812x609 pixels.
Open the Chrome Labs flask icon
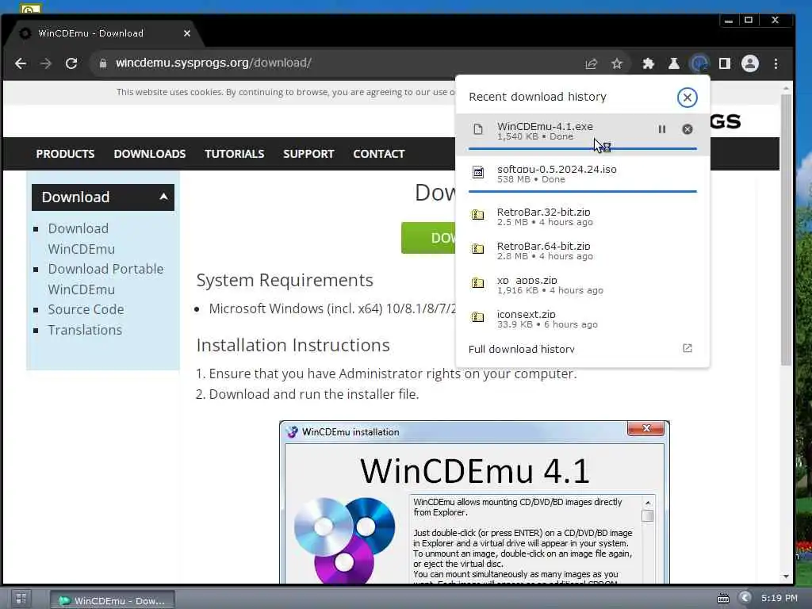click(x=674, y=63)
